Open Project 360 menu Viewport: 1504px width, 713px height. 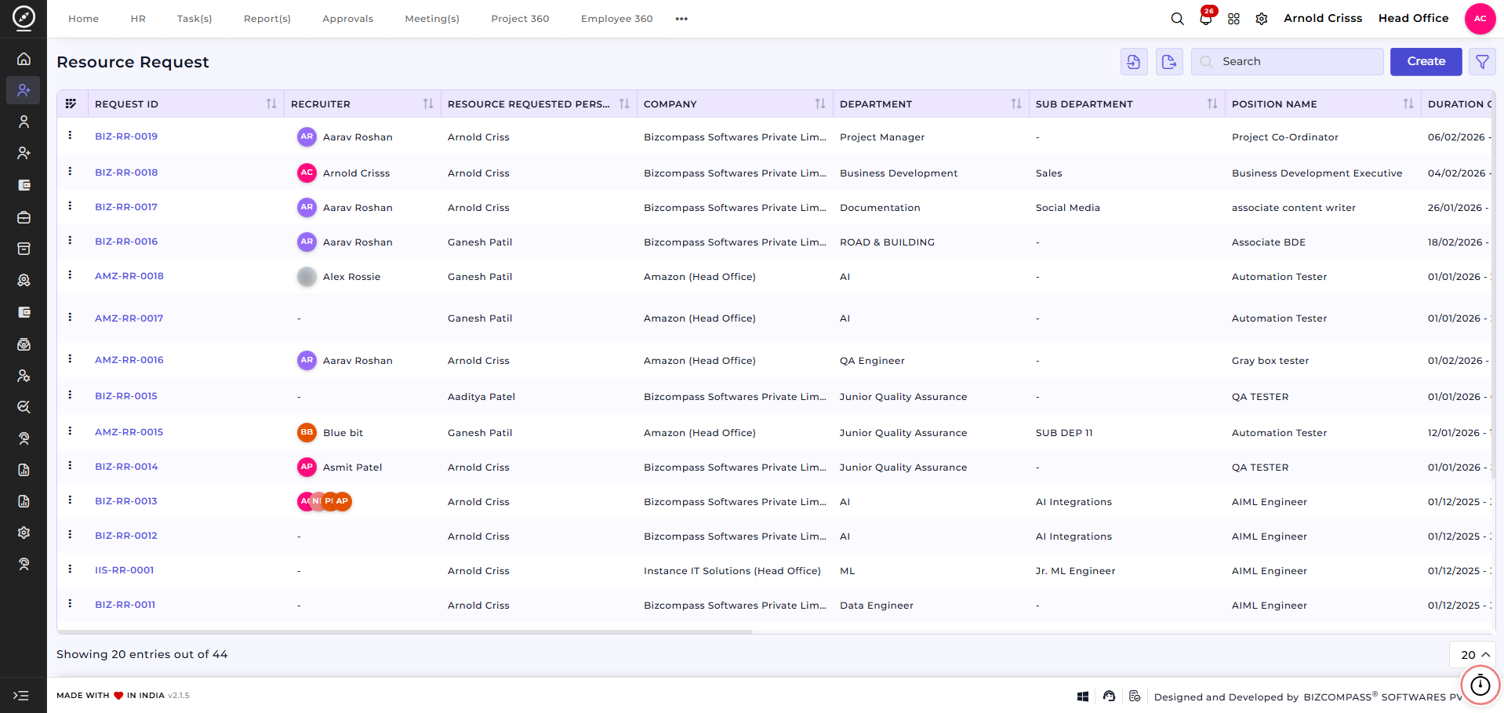click(x=520, y=19)
